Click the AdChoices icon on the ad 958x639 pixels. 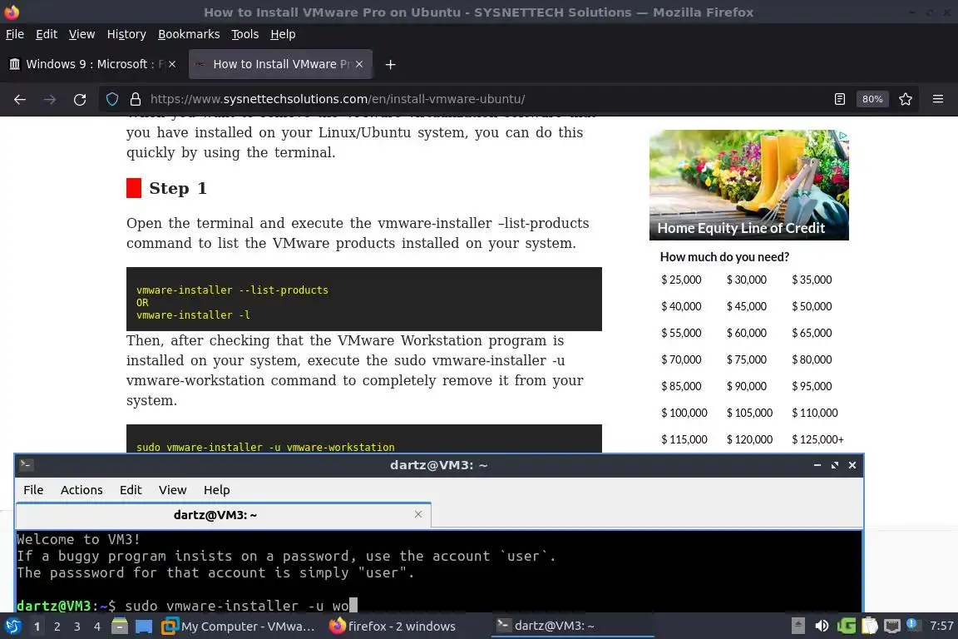point(843,135)
